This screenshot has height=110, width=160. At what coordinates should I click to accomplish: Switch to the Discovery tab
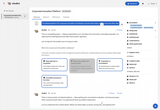[37, 17]
